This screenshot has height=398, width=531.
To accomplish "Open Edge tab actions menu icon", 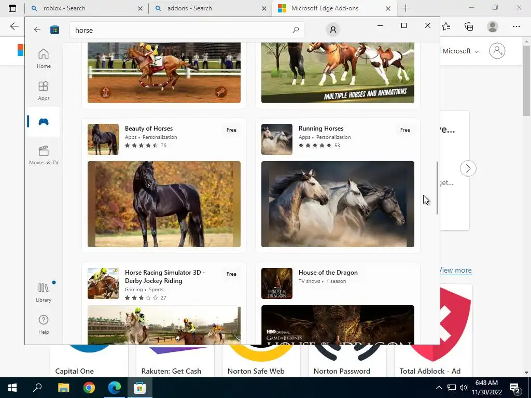I will pos(12,8).
